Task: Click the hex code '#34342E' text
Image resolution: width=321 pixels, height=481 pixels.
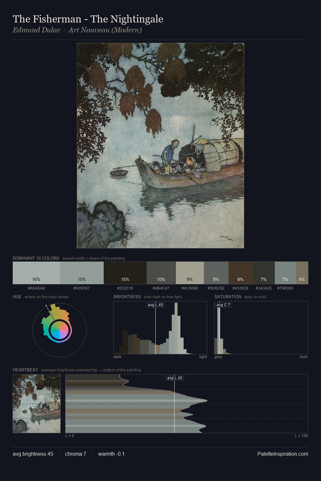Action: 264,288
